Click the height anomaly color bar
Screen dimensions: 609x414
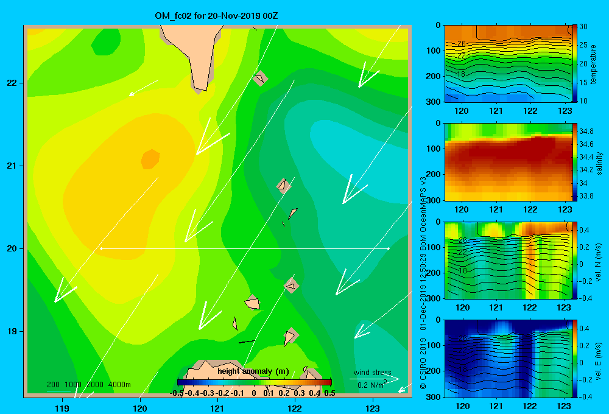coord(255,382)
